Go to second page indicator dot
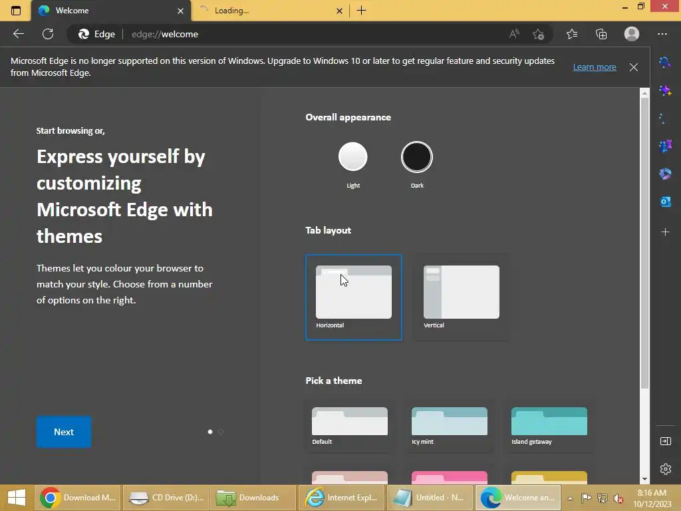 [221, 431]
